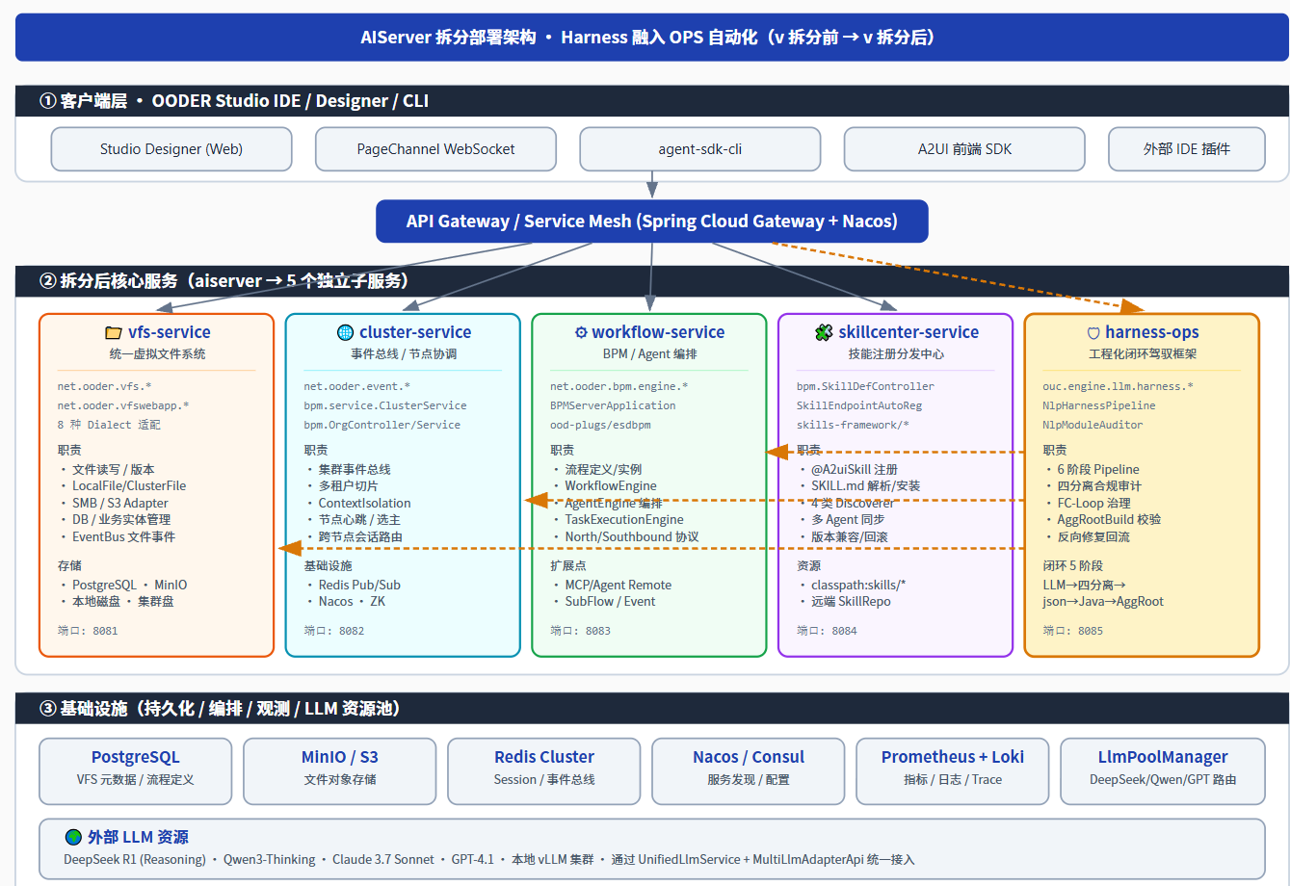Select the 外部 IDE 插件 box

(1187, 149)
